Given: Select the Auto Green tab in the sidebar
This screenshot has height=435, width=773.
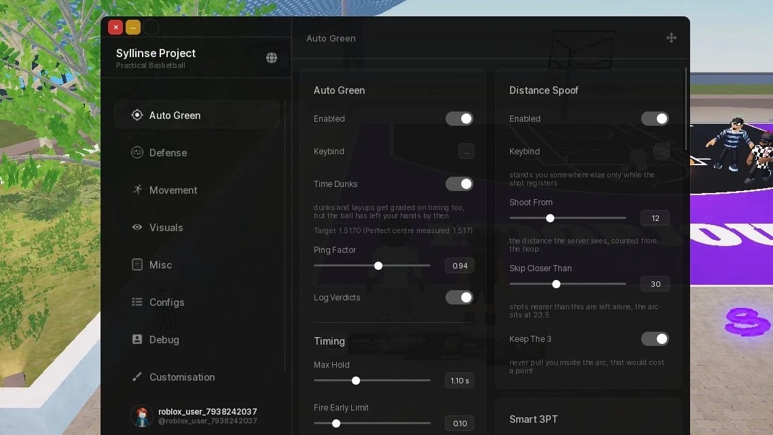Looking at the screenshot, I should click(x=197, y=115).
